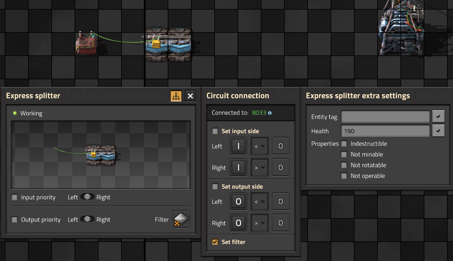Confirm the Entity tag with checkmark button
This screenshot has height=261, width=453.
[x=438, y=116]
